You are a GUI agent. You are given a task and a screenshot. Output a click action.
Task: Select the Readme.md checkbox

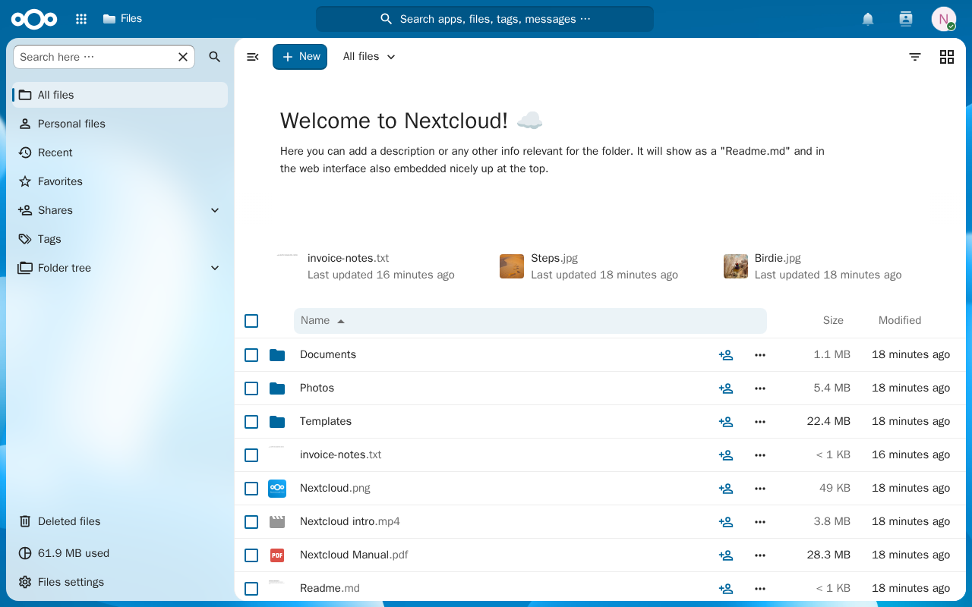click(251, 589)
